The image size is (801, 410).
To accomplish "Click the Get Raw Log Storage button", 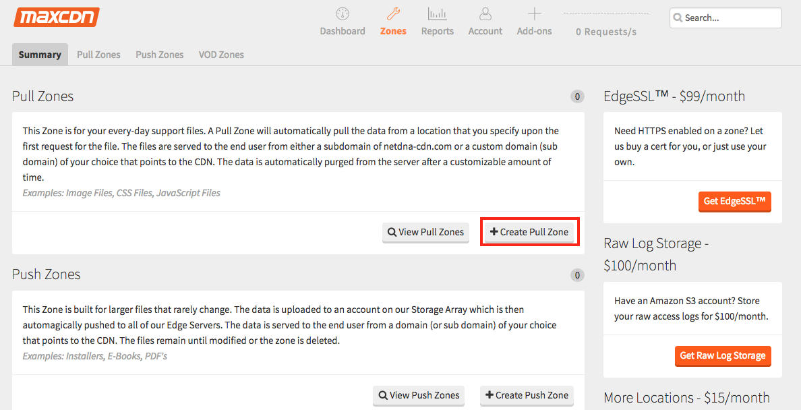I will tap(722, 355).
